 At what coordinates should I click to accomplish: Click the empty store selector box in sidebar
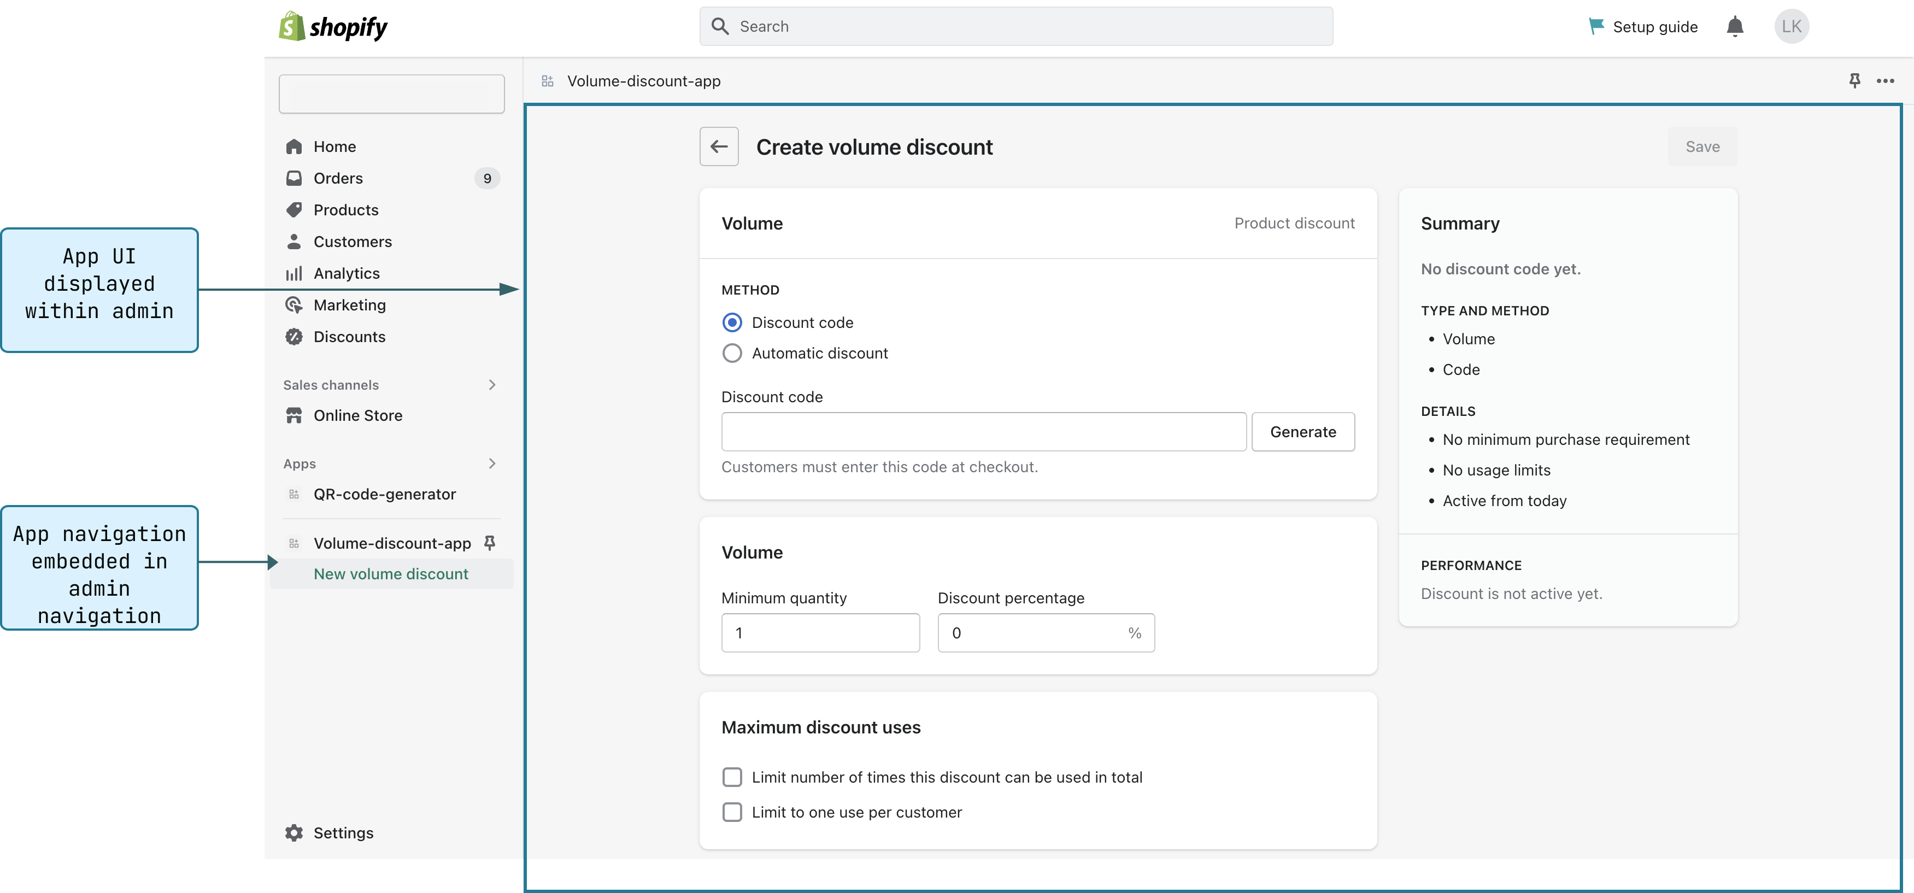(391, 93)
